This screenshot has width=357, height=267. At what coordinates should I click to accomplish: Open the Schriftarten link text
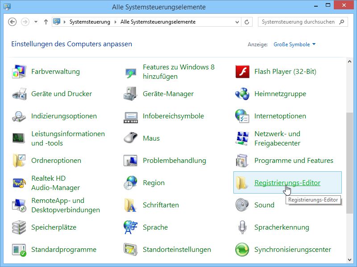(x=161, y=205)
